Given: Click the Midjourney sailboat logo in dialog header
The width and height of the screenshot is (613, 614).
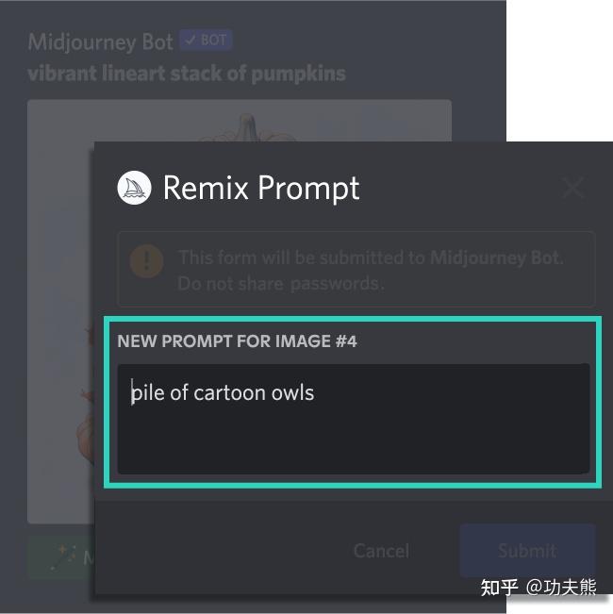Looking at the screenshot, I should 134,188.
